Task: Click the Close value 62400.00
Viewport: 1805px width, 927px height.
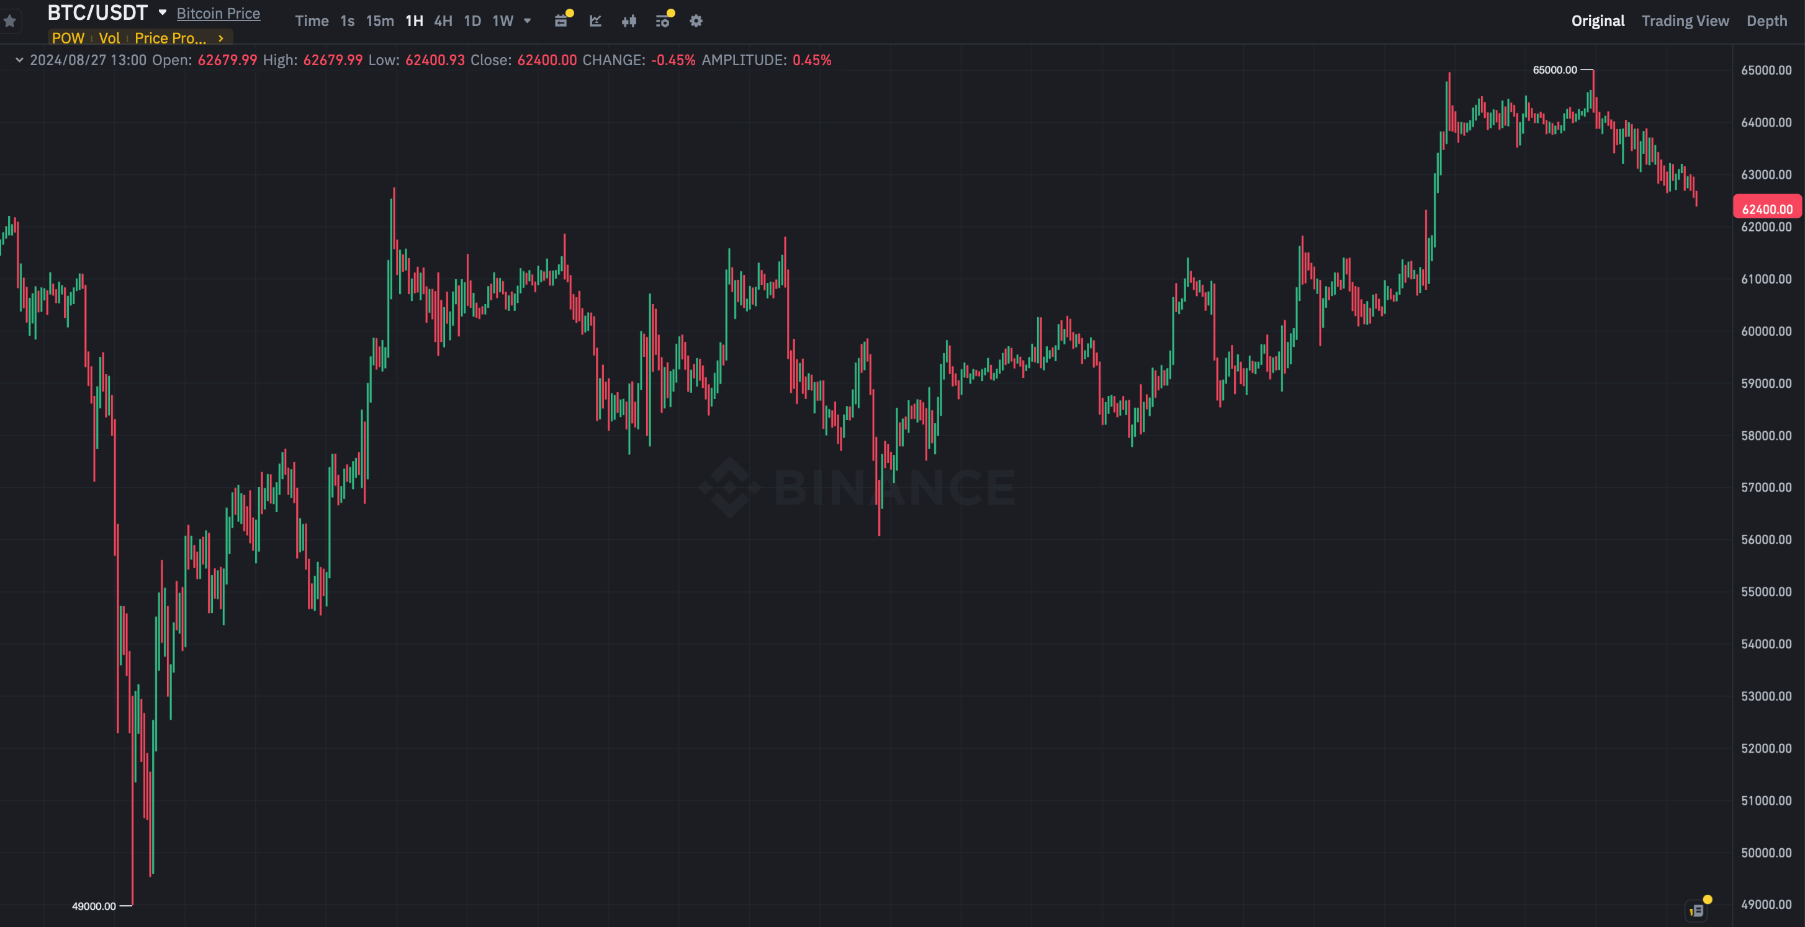Action: (547, 60)
